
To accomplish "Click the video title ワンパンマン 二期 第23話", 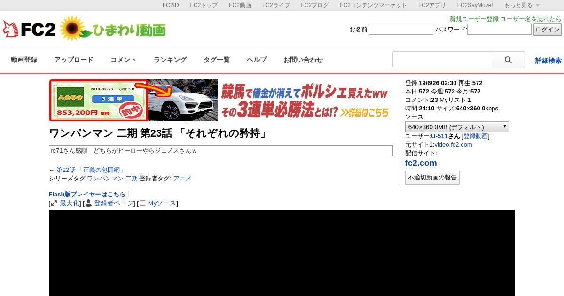I will (x=158, y=133).
